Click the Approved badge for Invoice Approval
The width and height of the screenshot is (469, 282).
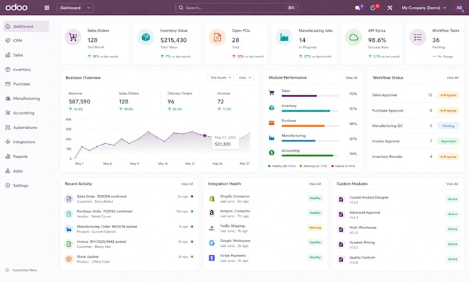[448, 141]
